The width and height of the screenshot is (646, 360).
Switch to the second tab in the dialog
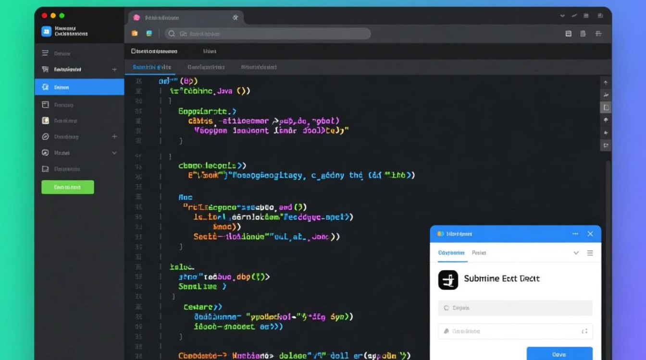479,253
